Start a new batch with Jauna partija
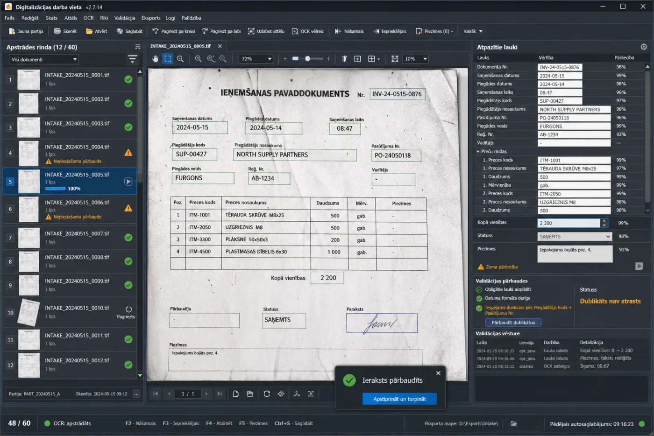The image size is (654, 436). [26, 31]
